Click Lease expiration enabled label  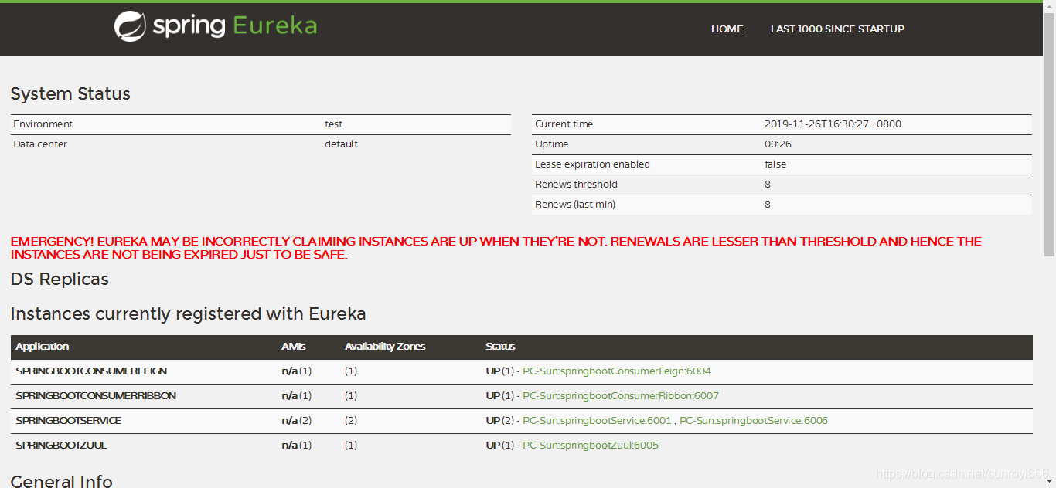click(x=592, y=164)
